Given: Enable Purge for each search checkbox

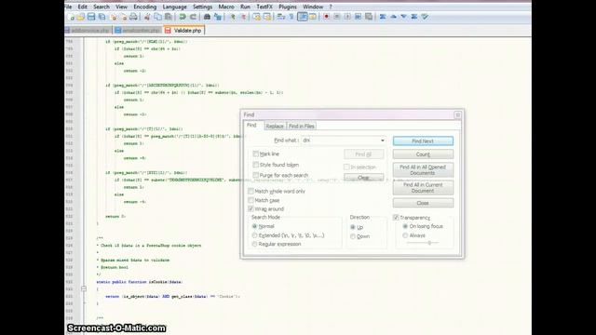Looking at the screenshot, I should tap(256, 175).
